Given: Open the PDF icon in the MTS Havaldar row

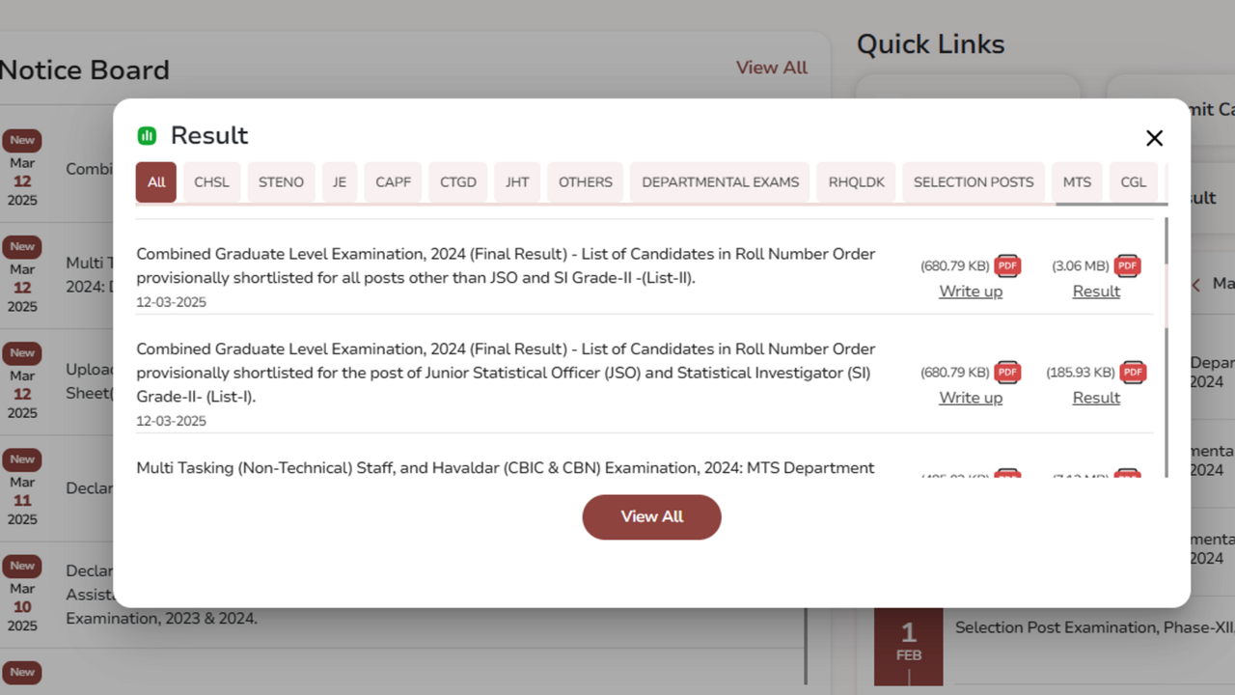Looking at the screenshot, I should coord(1007,476).
